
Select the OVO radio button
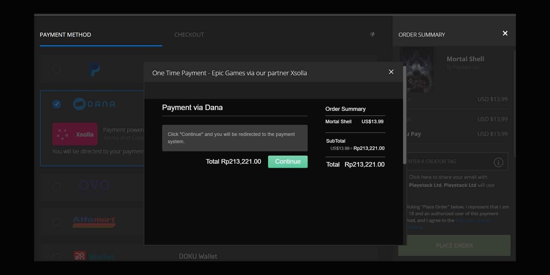pyautogui.click(x=57, y=187)
